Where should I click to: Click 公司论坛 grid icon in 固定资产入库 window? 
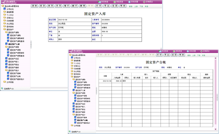coord(5,9)
